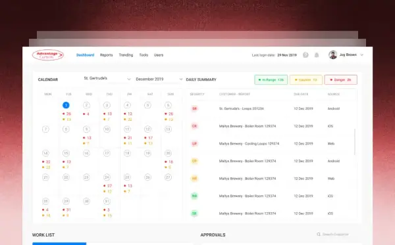
Task: Click the Daily Summary vertical scrollbar
Action: (x=355, y=142)
